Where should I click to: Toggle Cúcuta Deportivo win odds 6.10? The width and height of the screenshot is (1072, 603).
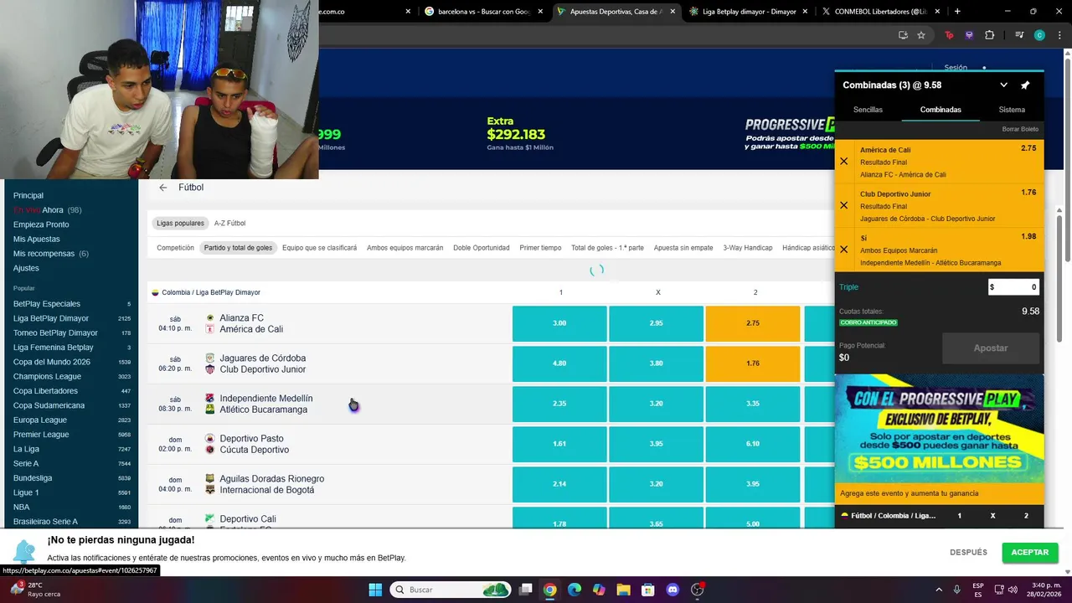tap(753, 444)
